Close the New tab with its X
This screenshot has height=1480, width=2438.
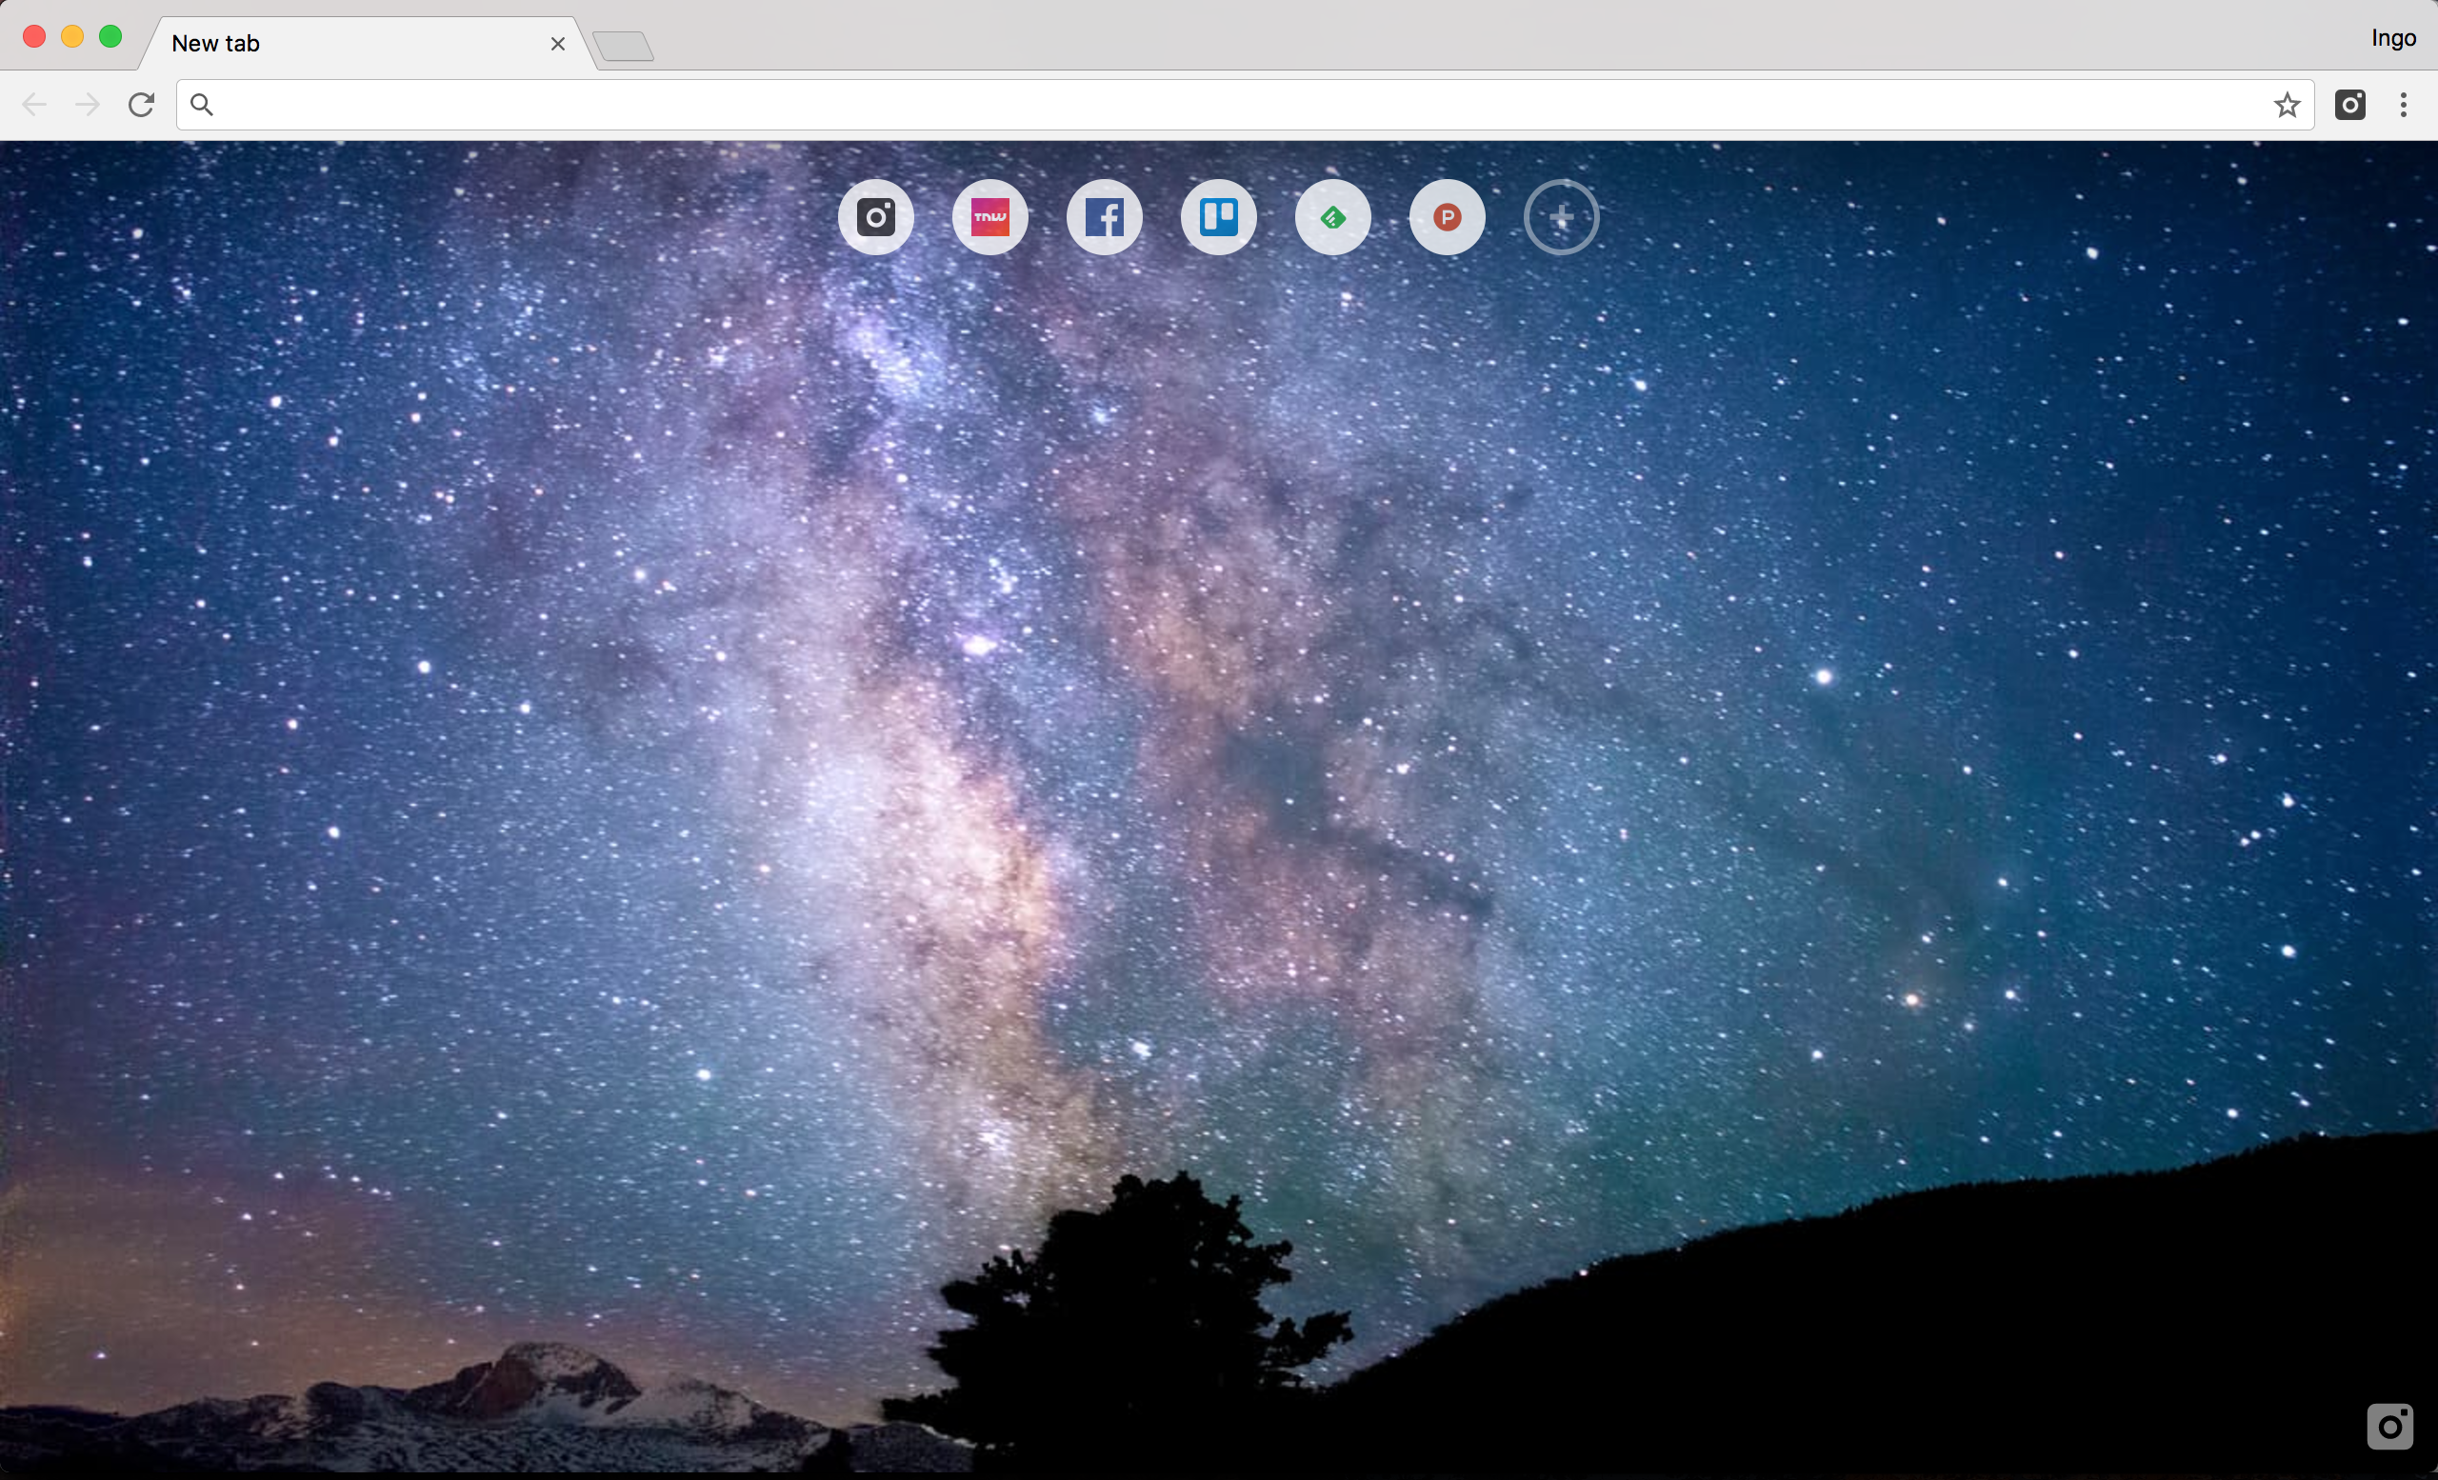pyautogui.click(x=557, y=44)
